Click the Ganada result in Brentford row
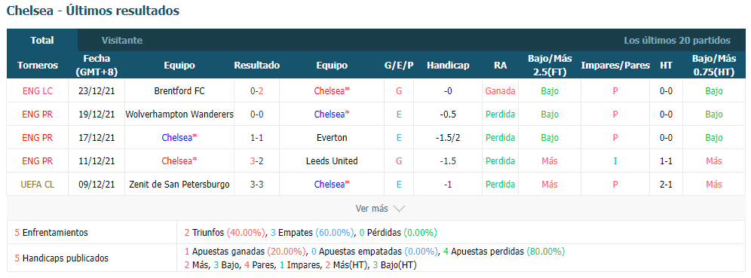Image resolution: width=751 pixels, height=278 pixels. coord(500,91)
